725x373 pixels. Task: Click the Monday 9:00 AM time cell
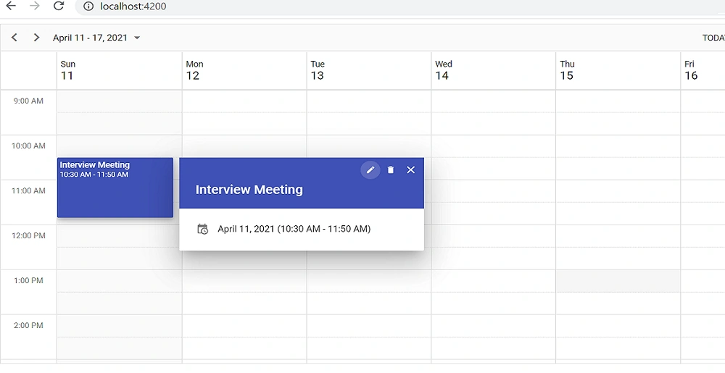(x=244, y=101)
